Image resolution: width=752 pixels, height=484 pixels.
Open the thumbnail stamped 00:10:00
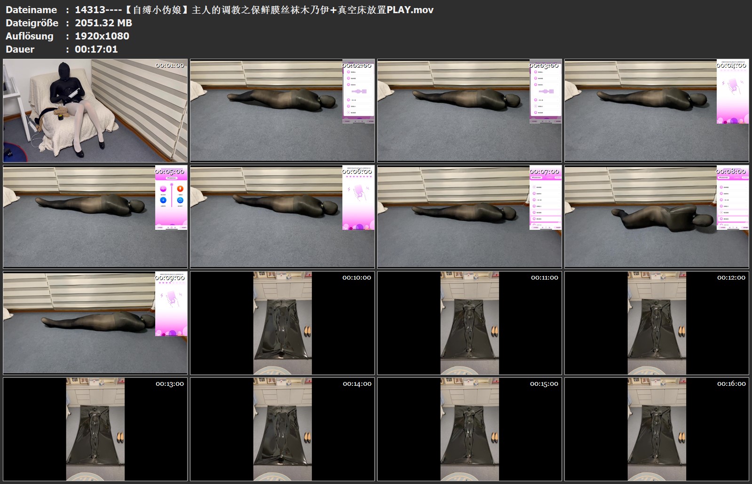coord(282,323)
